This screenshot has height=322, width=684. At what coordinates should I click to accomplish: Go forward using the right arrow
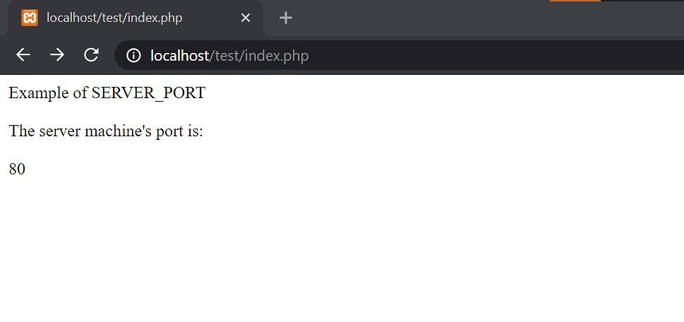point(57,55)
